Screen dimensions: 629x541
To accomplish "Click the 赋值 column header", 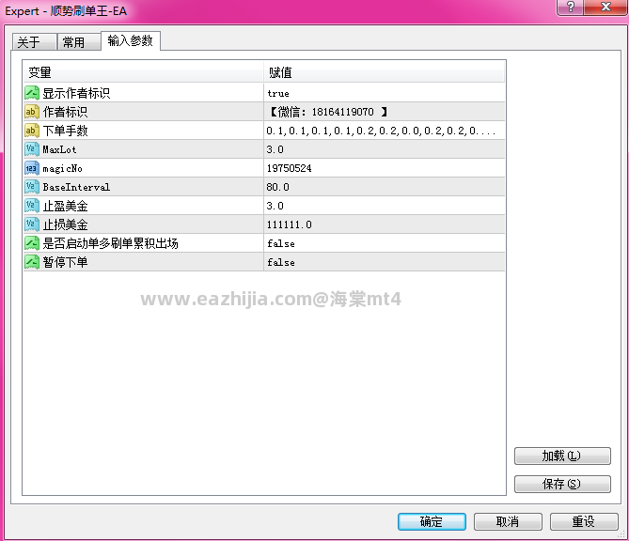I will coord(385,72).
